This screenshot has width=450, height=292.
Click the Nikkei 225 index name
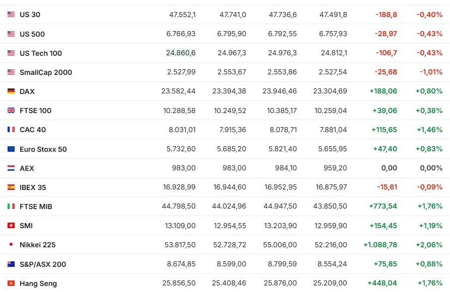(38, 245)
